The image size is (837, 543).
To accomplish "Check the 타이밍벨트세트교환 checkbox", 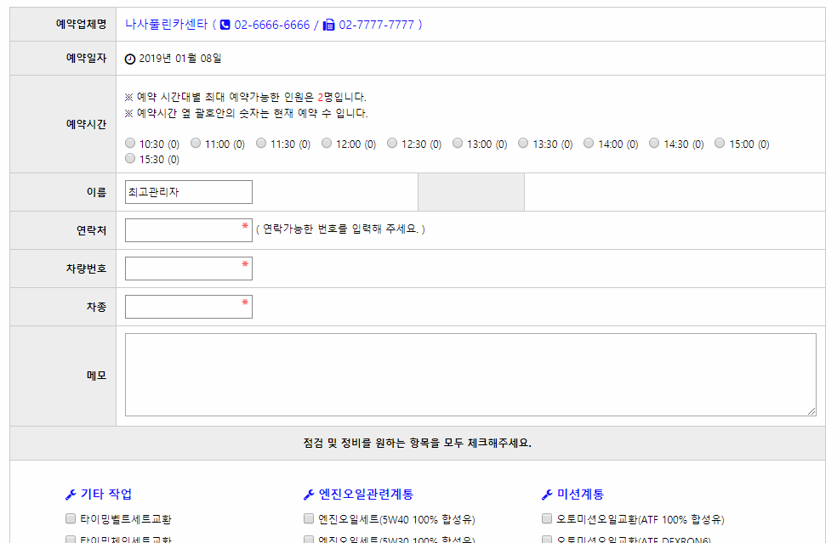I will click(x=71, y=518).
